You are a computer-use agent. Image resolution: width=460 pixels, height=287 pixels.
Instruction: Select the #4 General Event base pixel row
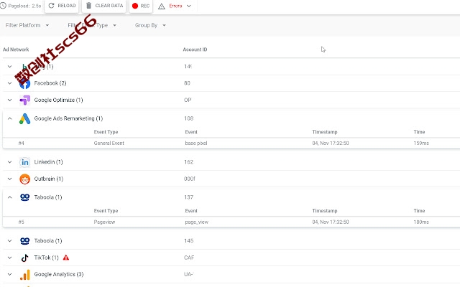pos(231,143)
